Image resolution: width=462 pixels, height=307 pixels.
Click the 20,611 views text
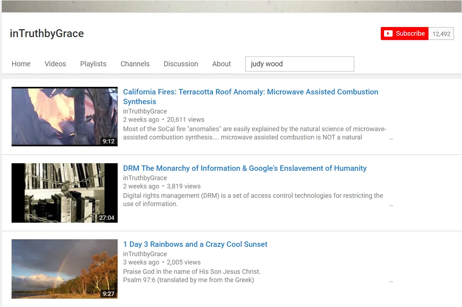pyautogui.click(x=186, y=120)
